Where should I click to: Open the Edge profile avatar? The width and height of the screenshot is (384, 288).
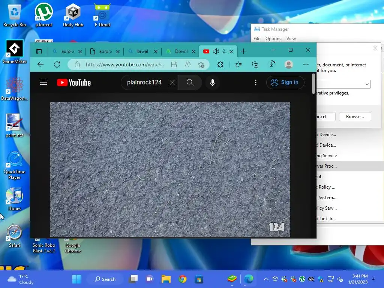coord(289,64)
